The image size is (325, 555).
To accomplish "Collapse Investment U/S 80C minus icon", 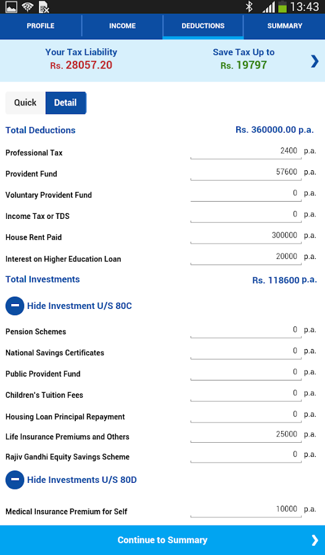I will [x=15, y=306].
